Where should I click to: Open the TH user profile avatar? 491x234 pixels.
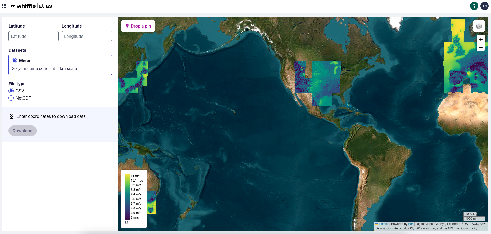coord(485,6)
